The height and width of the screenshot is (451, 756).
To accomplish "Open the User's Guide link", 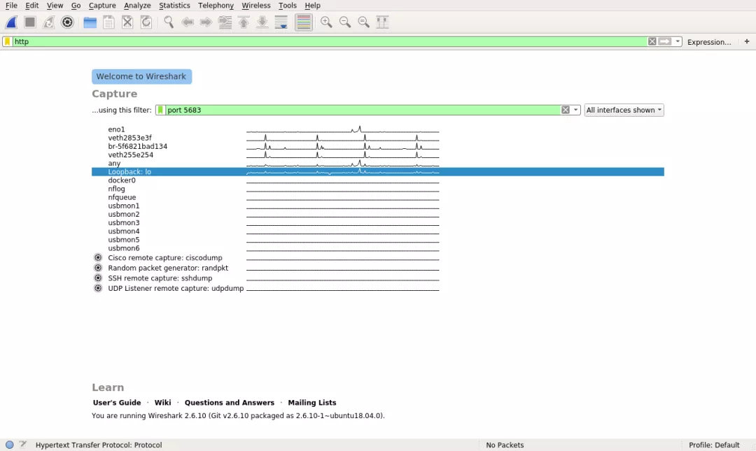I will (x=117, y=402).
